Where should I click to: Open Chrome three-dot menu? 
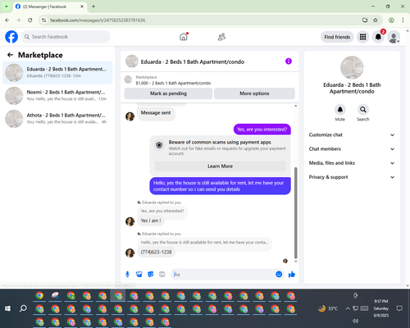tap(403, 20)
